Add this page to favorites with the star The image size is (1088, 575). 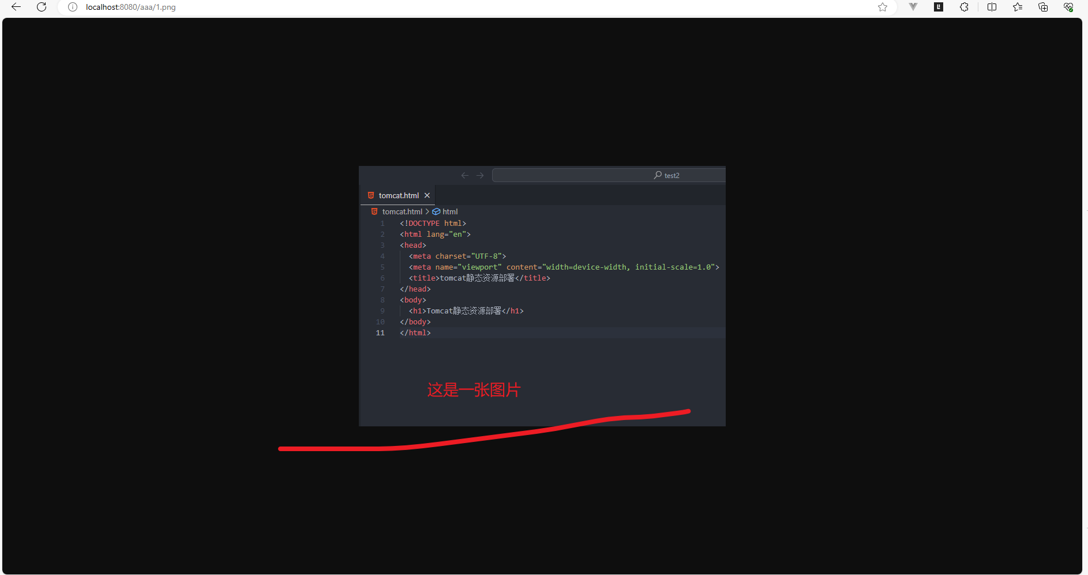click(x=883, y=7)
